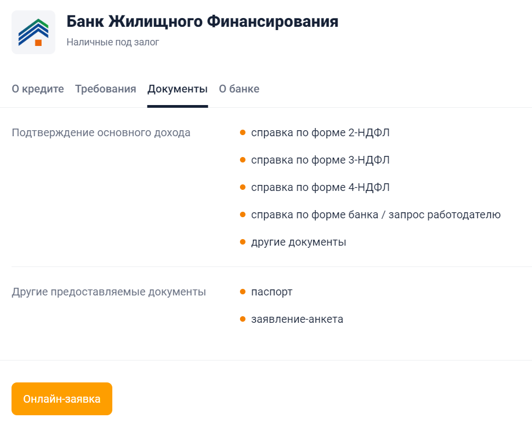This screenshot has width=532, height=424.
Task: Click «справка по форме 3-НДФЛ» item
Action: pos(321,160)
